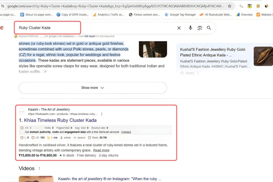Open the three-dot menu on Kaashi result
Screen dimensions: 273x182
click(102, 114)
